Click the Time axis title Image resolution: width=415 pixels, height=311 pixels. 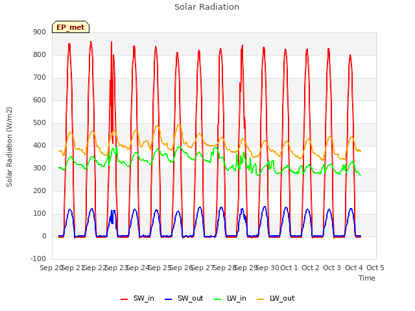coord(366,278)
